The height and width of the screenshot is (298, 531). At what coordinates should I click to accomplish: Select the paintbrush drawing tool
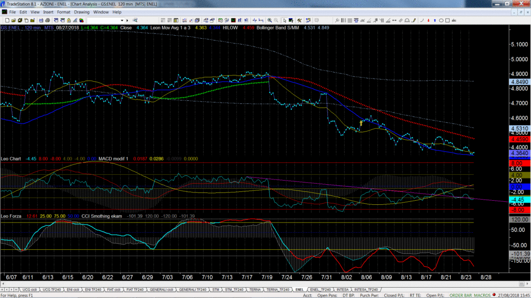(414, 21)
